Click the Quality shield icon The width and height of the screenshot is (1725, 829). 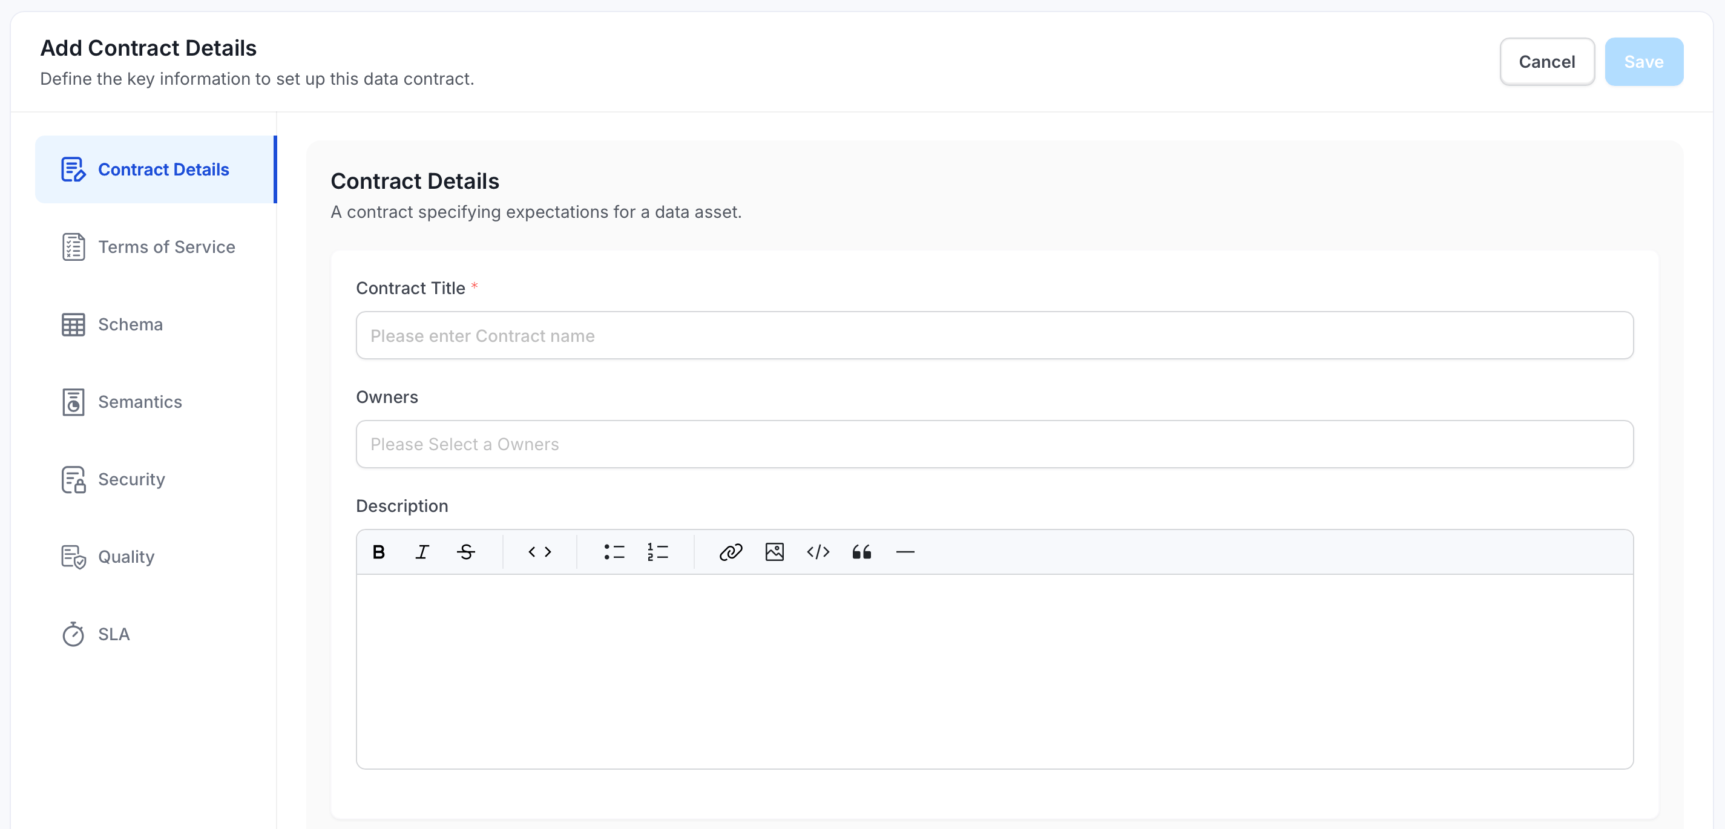73,557
